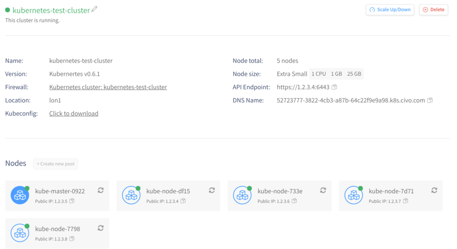This screenshot has height=249, width=457.
Task: Copy the public IP of kube-node-733e
Action: (x=294, y=201)
